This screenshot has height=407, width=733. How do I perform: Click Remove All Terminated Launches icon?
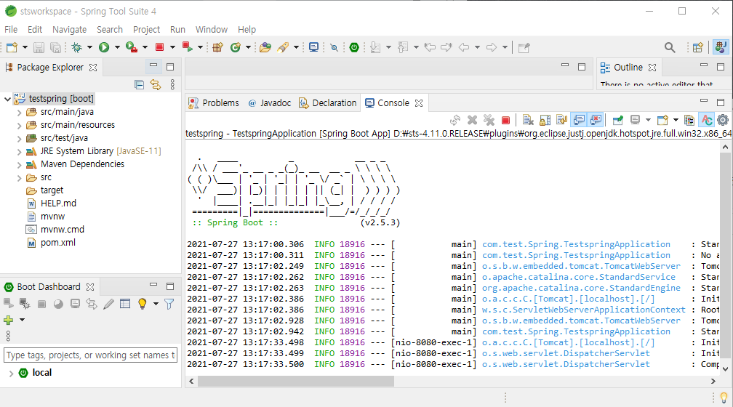point(489,120)
